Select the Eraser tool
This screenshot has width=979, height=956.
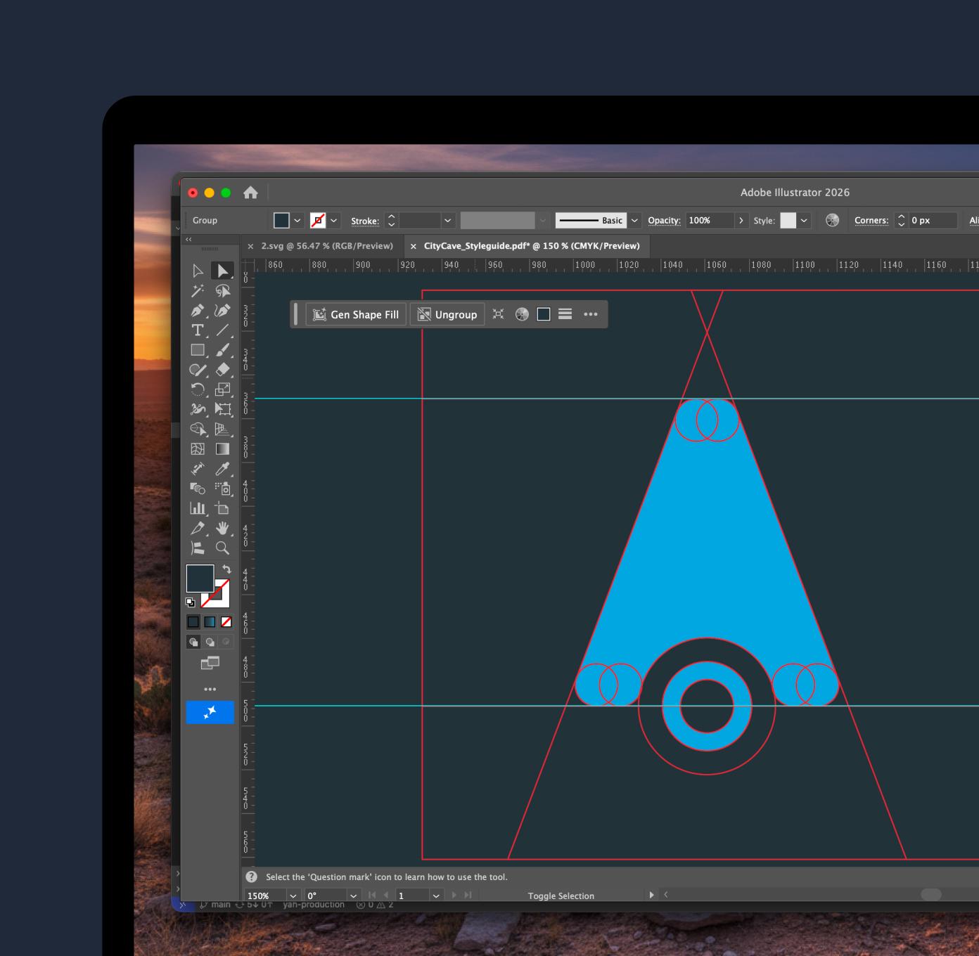pyautogui.click(x=222, y=370)
